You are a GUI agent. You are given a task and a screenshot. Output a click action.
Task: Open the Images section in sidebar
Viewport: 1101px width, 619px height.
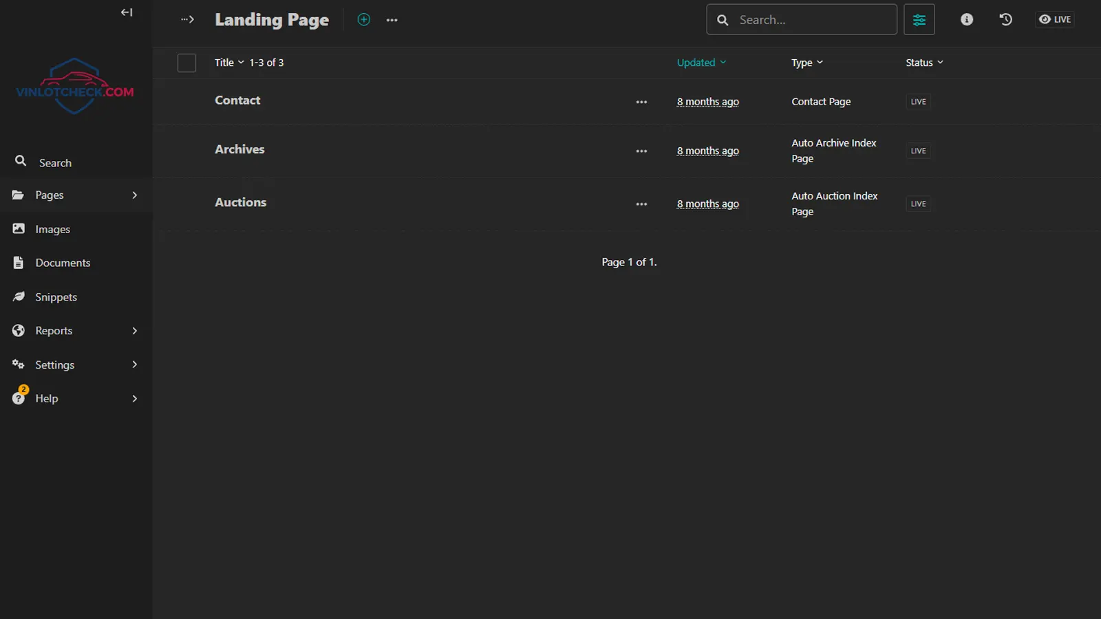52,228
